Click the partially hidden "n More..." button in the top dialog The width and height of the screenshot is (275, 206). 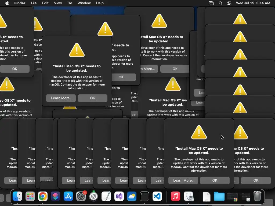tap(149, 69)
